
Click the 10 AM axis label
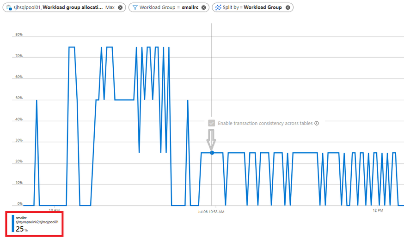[54, 210]
